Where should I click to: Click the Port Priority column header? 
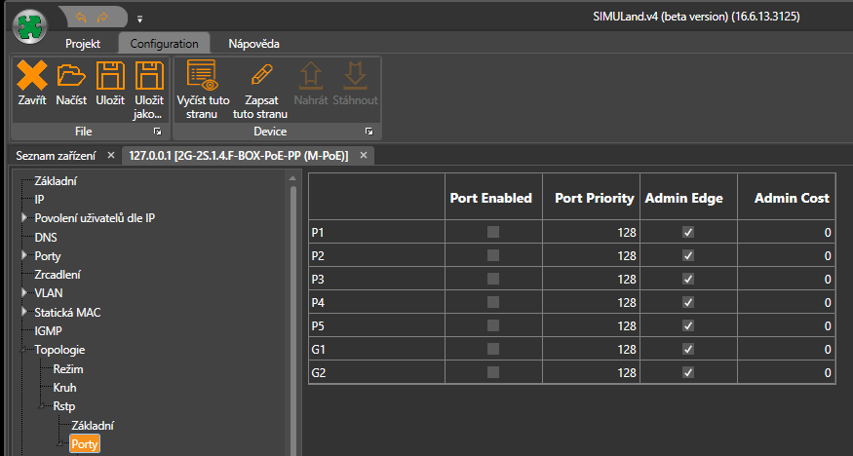point(592,197)
